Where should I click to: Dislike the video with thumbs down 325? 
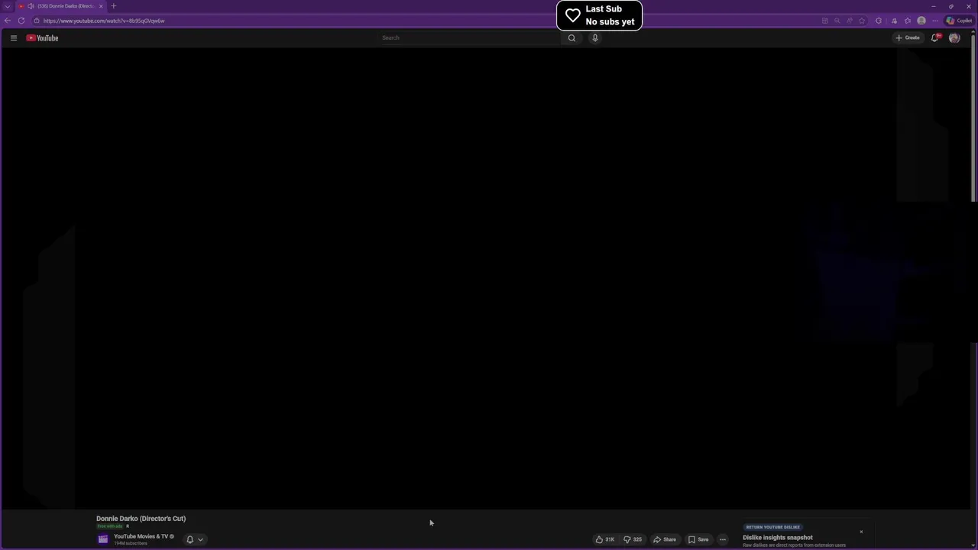[x=633, y=539]
